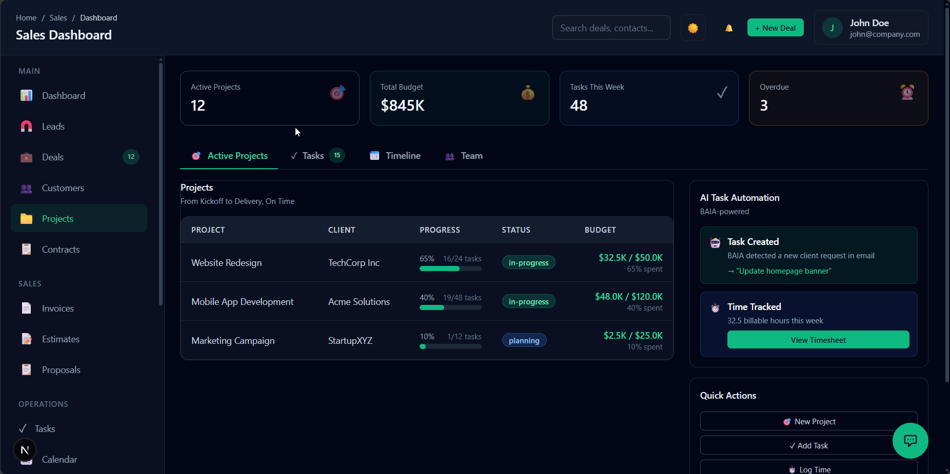Viewport: 950px width, 474px height.
Task: Toggle the theme sun icon
Action: tap(693, 28)
